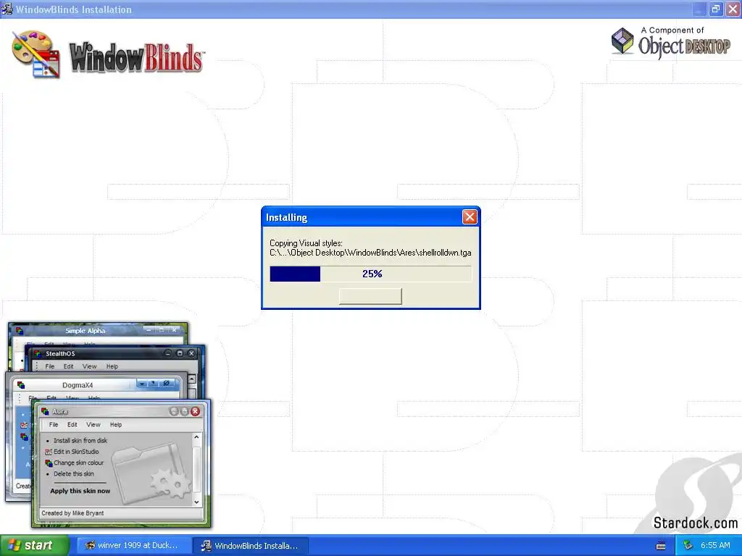The width and height of the screenshot is (742, 556).
Task: Click the on-screen keyboard icon on the taskbar
Action: pos(661,546)
